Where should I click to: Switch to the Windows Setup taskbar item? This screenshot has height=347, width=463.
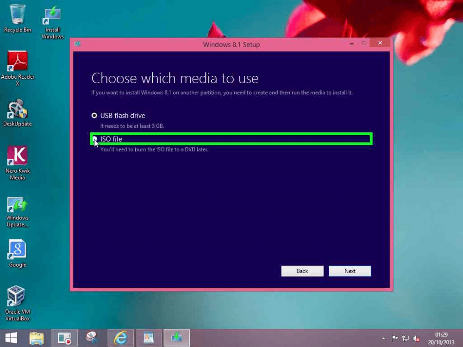pos(176,338)
